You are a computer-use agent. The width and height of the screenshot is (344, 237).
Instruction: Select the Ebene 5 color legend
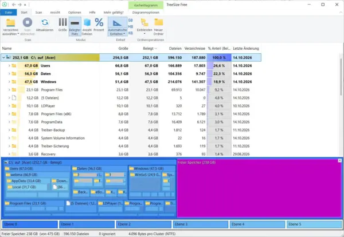point(314,224)
